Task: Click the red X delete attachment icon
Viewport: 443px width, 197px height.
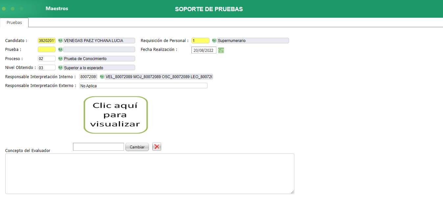Action: [x=156, y=146]
